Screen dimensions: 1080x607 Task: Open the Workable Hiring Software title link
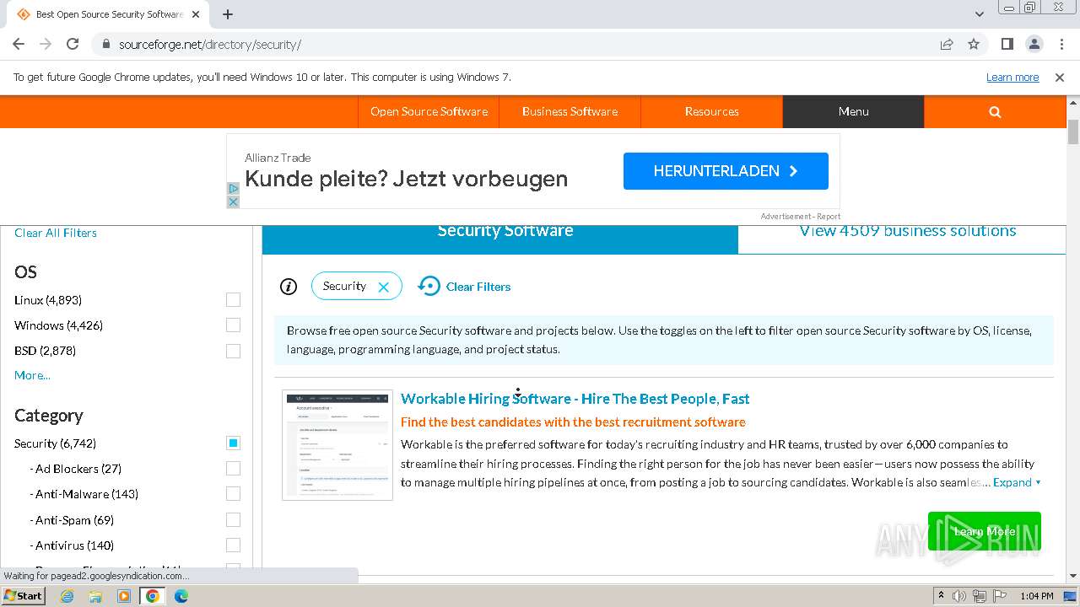[575, 399]
